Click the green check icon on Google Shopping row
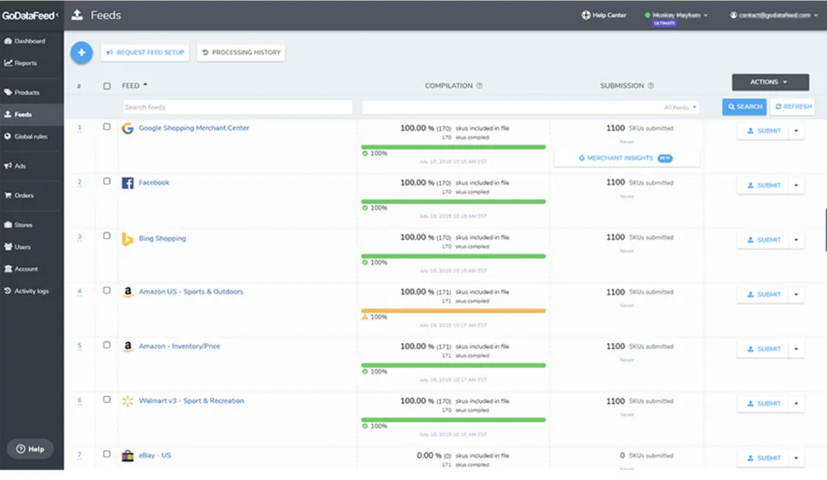827x480 pixels. pyautogui.click(x=365, y=153)
